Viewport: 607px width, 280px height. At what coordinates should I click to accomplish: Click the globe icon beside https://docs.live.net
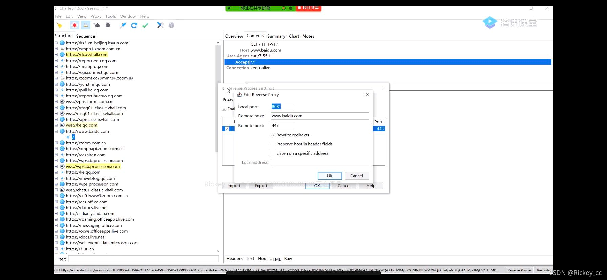click(62, 237)
